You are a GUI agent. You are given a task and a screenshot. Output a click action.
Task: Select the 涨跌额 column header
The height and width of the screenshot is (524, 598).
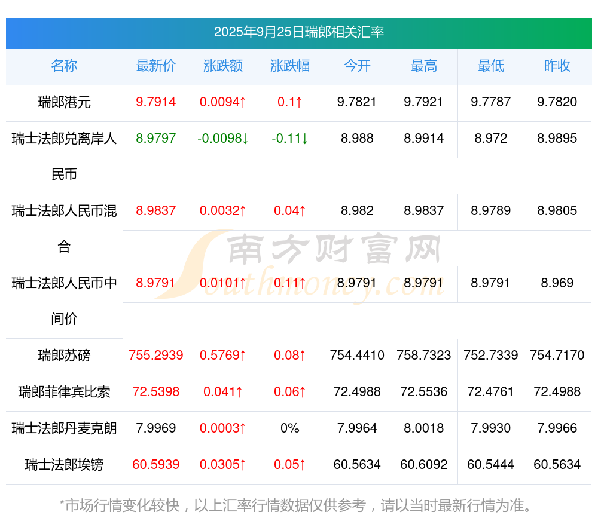(223, 66)
